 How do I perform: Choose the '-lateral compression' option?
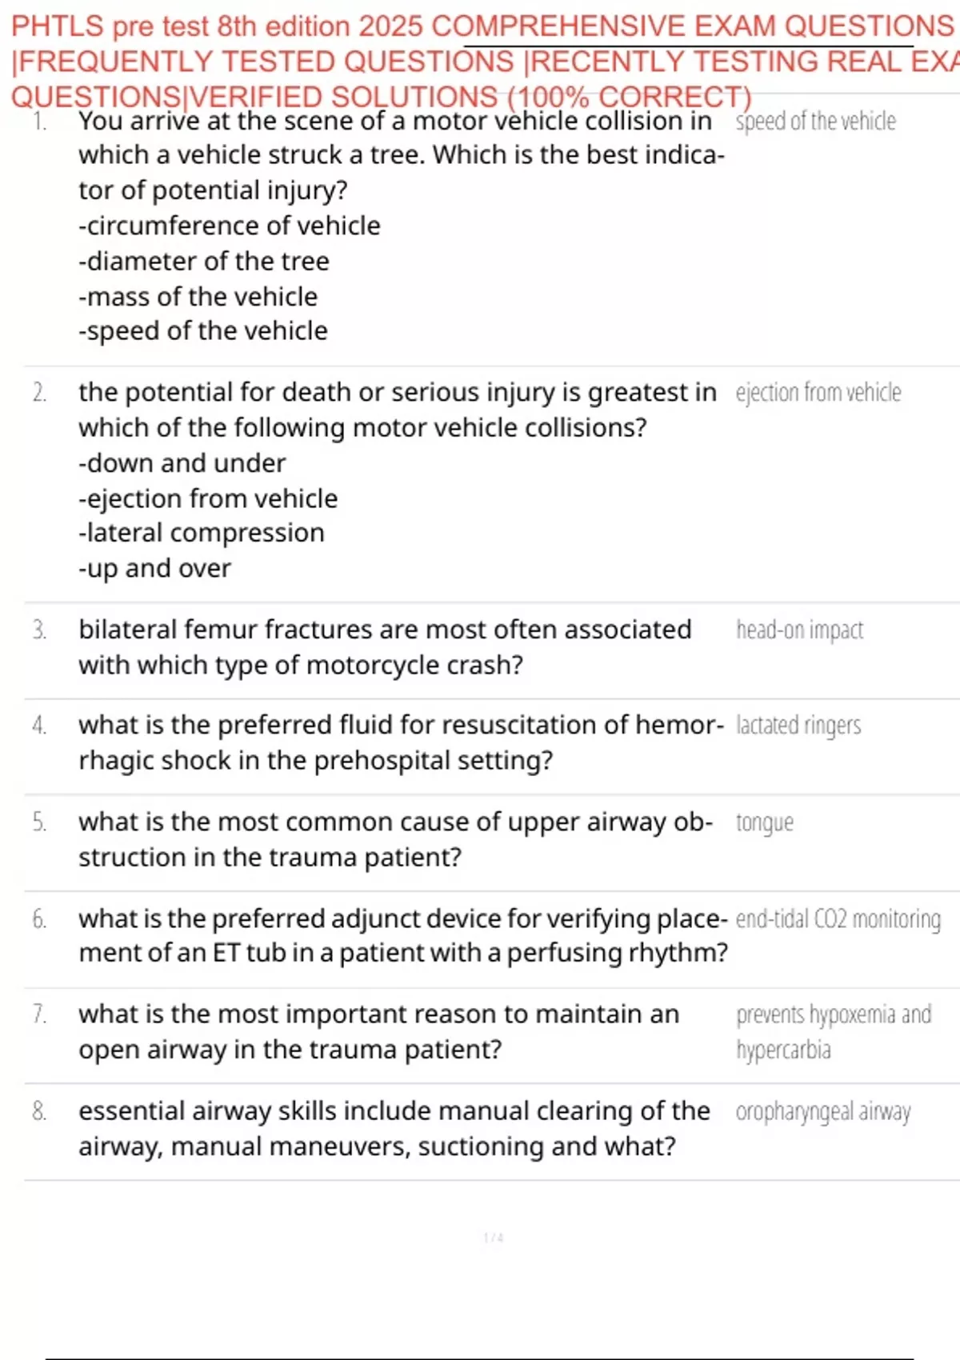coord(202,533)
